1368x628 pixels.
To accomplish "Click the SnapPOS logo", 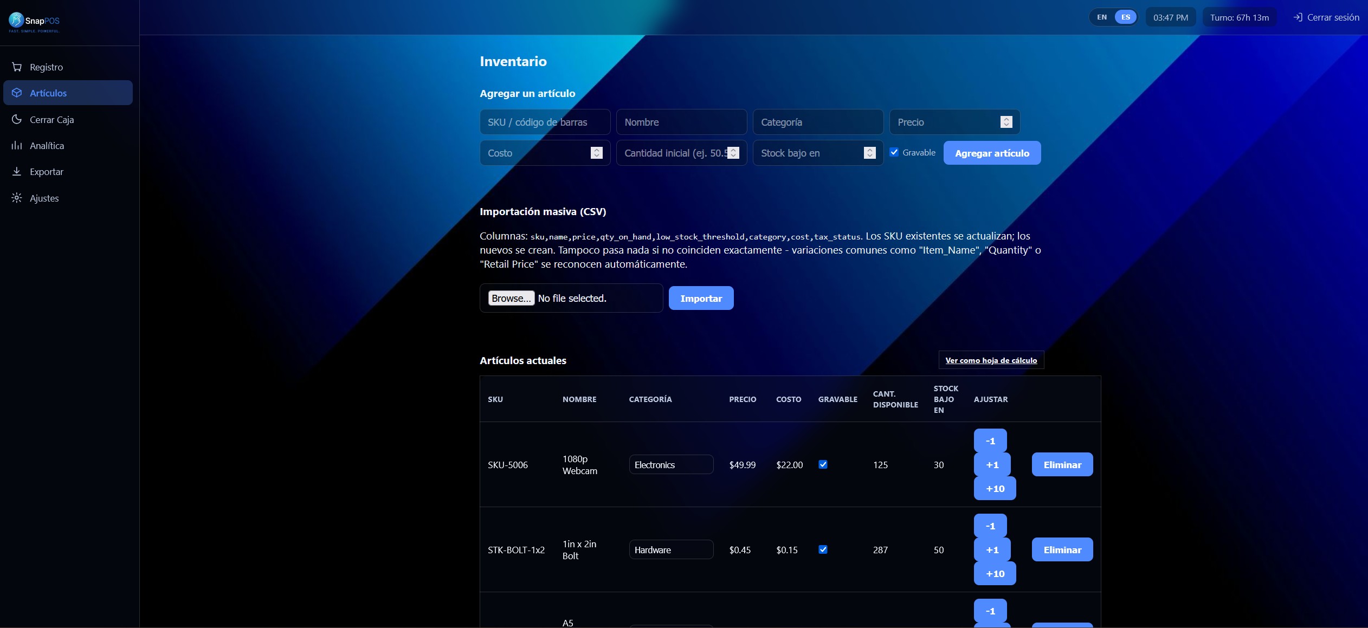I will [x=34, y=22].
